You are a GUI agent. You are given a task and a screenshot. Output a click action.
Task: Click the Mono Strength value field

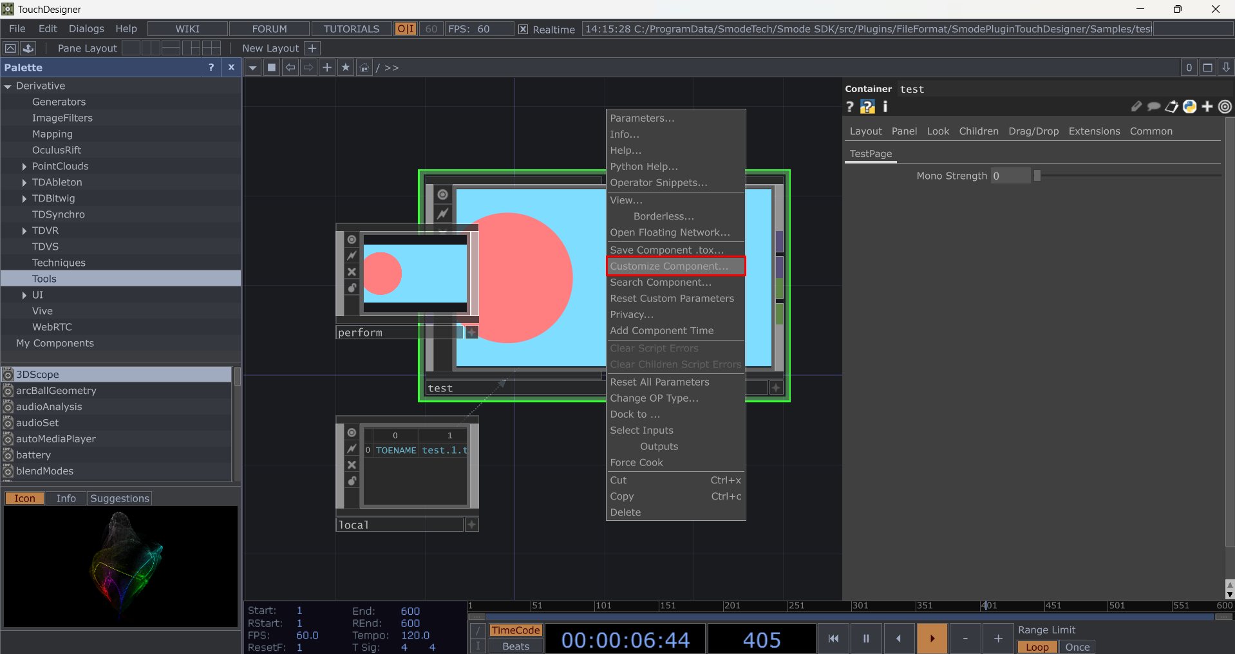tap(1010, 176)
